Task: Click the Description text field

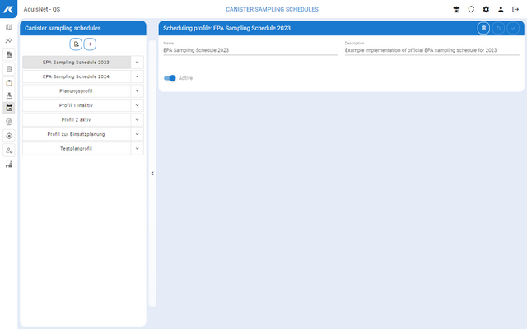Action: click(x=420, y=50)
